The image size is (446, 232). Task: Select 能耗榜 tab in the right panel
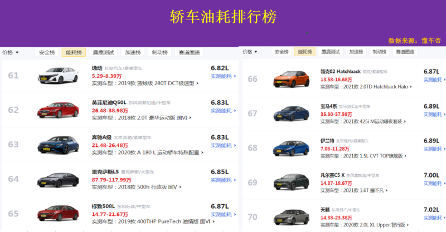click(304, 52)
